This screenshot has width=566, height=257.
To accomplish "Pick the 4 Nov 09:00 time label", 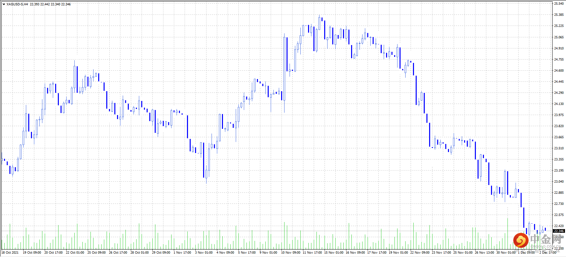I will [x=225, y=253].
